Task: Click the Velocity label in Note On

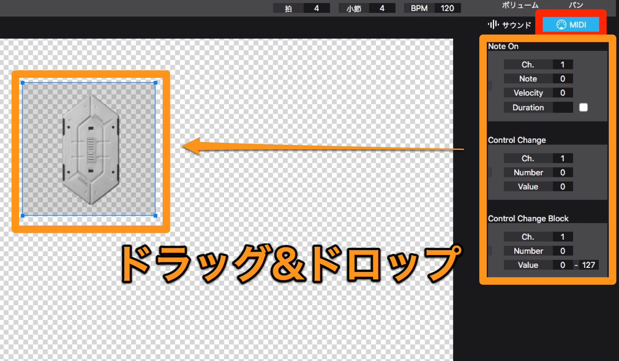Action: coord(528,93)
